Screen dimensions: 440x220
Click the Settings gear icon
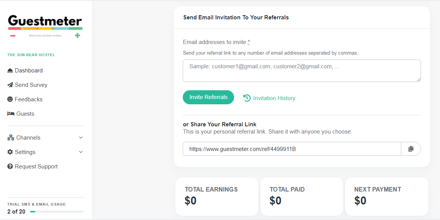click(x=10, y=152)
